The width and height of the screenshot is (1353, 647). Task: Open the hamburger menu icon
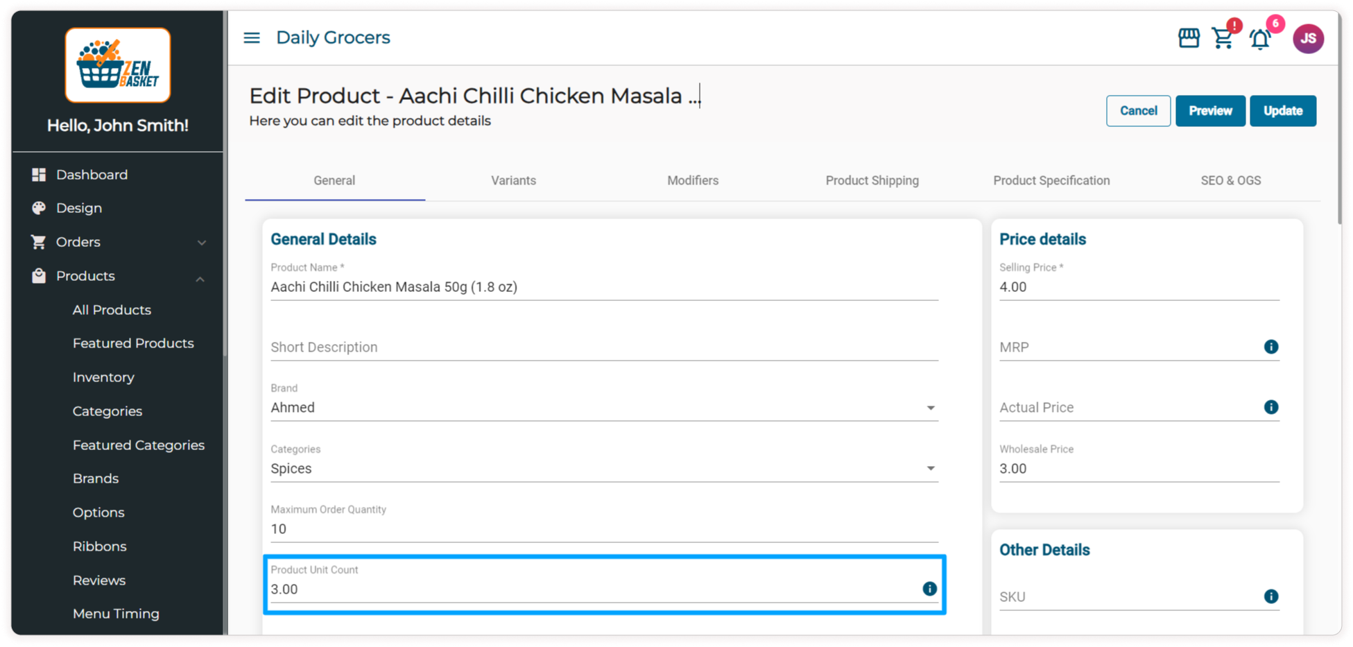point(252,37)
